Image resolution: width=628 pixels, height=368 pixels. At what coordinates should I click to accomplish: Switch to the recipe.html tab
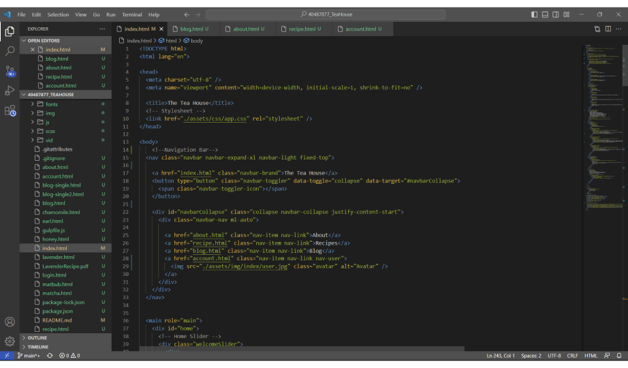click(304, 29)
